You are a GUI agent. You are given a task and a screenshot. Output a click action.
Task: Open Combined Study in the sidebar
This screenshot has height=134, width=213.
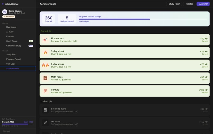pos(18,46)
